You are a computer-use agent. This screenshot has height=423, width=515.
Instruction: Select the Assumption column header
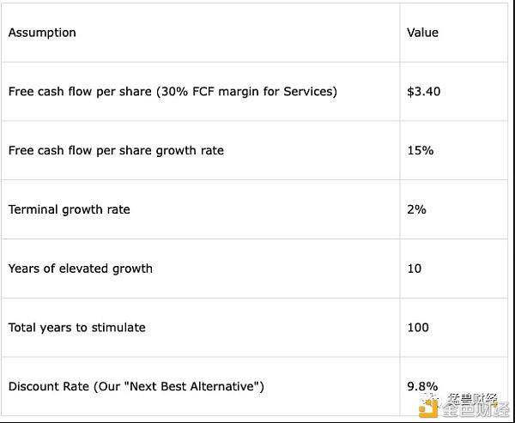(x=42, y=33)
